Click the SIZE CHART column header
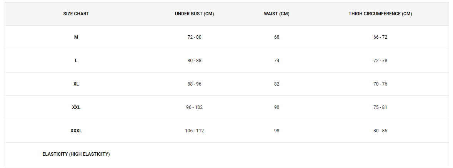Viewport: 453px width, 168px height. pyautogui.click(x=76, y=14)
